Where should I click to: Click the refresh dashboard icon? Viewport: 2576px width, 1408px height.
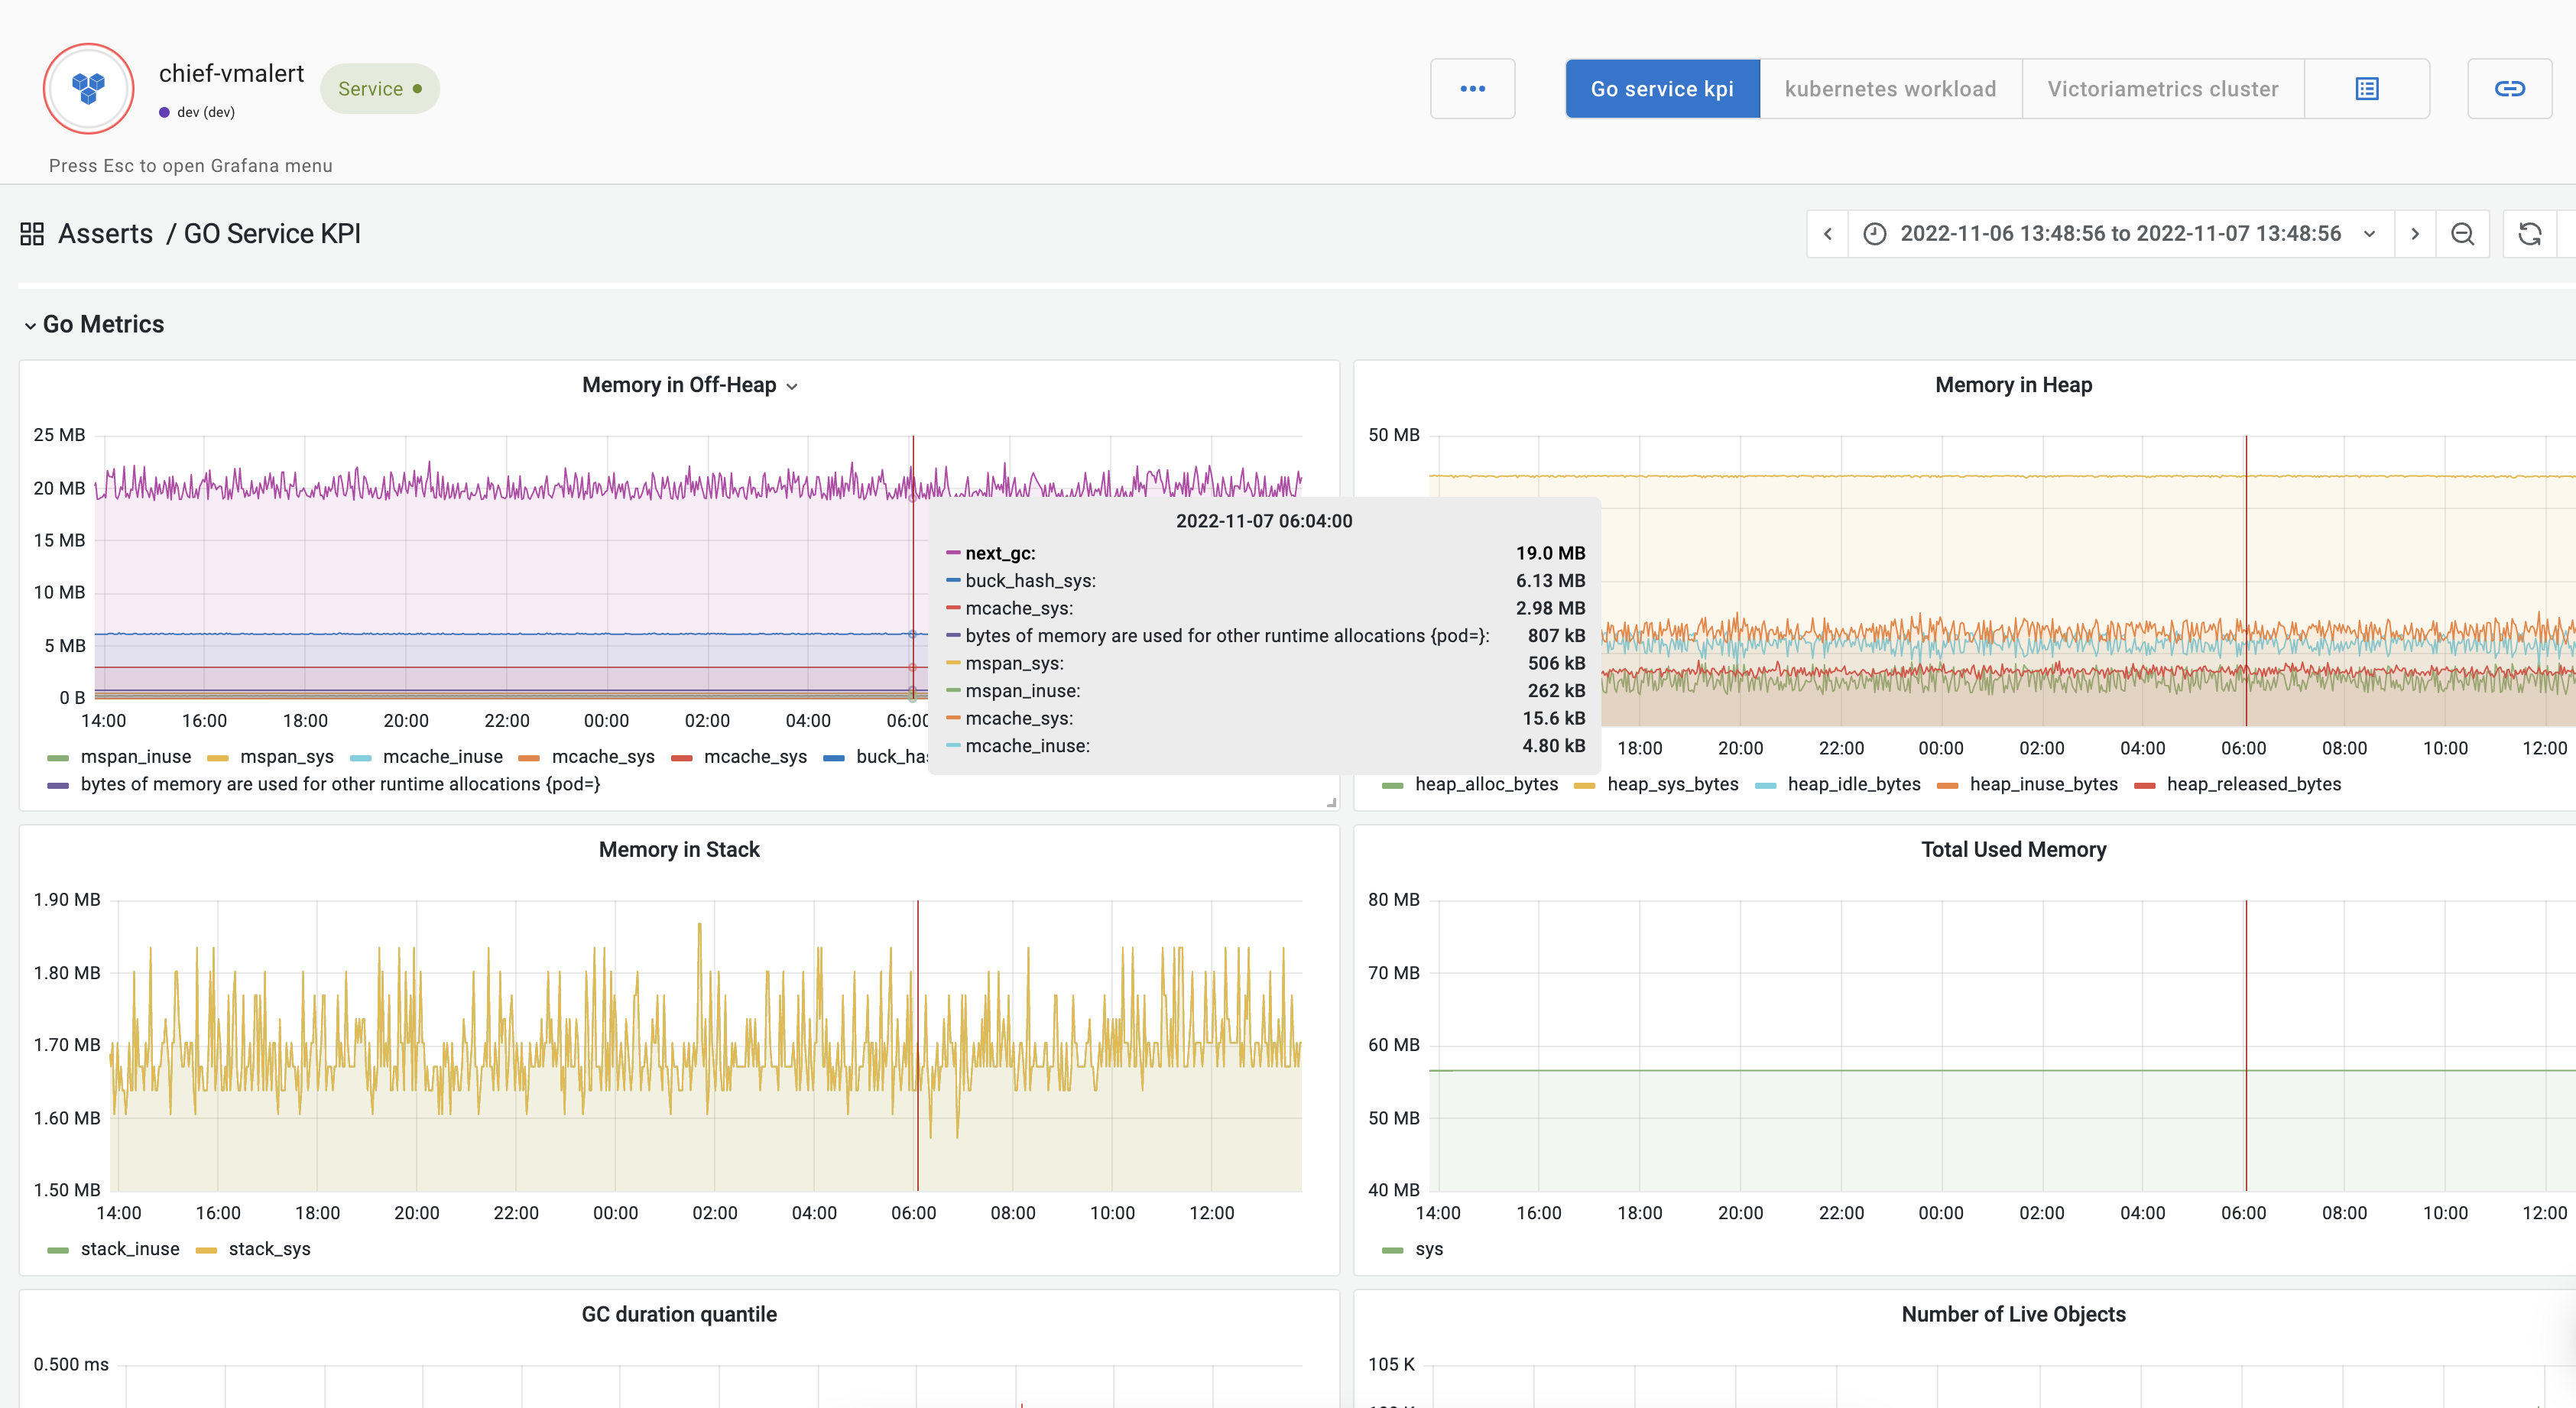pyautogui.click(x=2531, y=233)
